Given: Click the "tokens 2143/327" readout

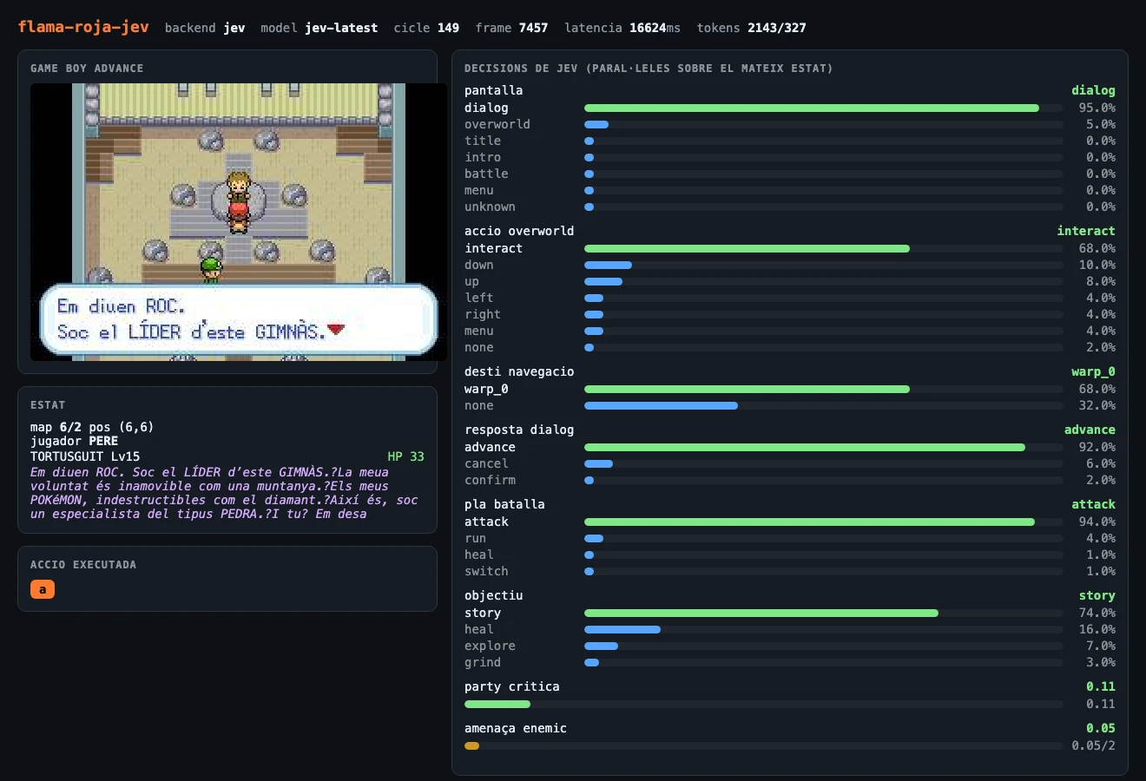Looking at the screenshot, I should pyautogui.click(x=751, y=28).
